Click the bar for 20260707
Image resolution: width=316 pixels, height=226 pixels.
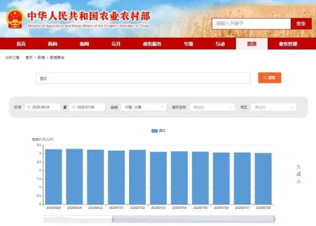click(x=242, y=179)
